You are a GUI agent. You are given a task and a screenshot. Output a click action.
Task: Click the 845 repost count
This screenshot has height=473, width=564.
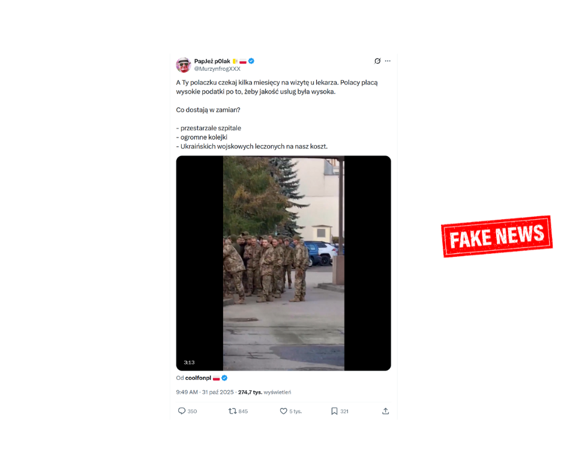pos(243,411)
